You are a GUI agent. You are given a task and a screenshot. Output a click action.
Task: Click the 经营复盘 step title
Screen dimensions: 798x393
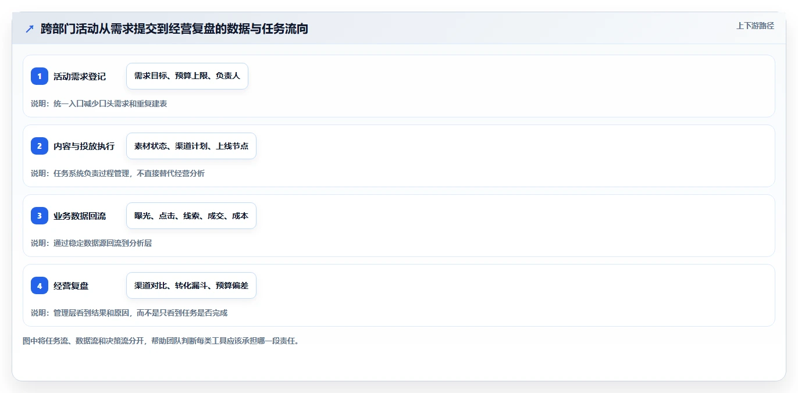71,285
